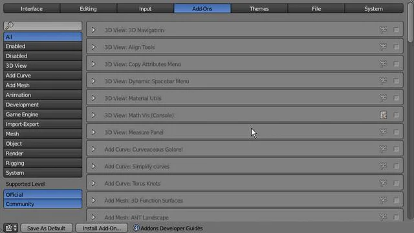Open the Input preferences tab

pos(145,8)
